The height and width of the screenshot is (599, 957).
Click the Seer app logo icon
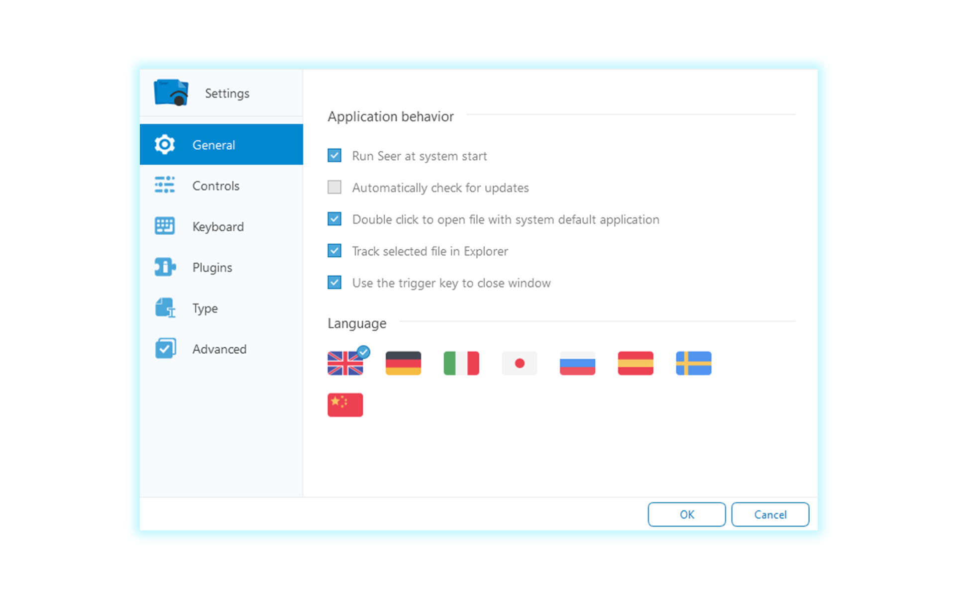171,93
